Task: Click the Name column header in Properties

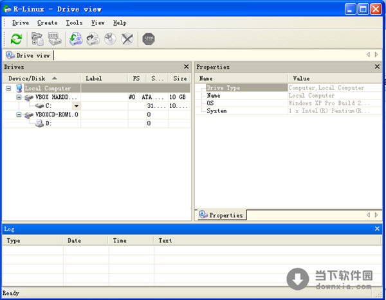Action: coord(241,78)
